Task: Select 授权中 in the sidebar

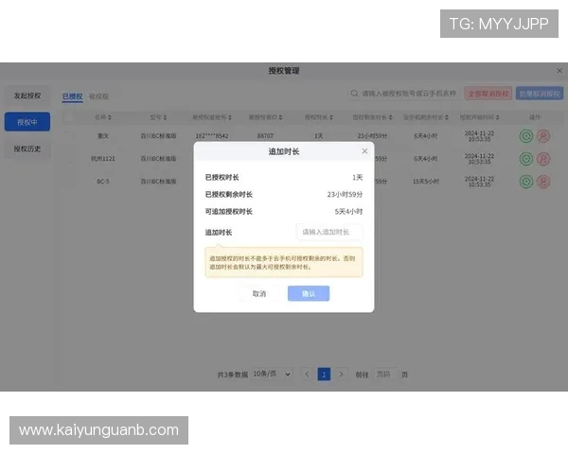Action: point(27,122)
